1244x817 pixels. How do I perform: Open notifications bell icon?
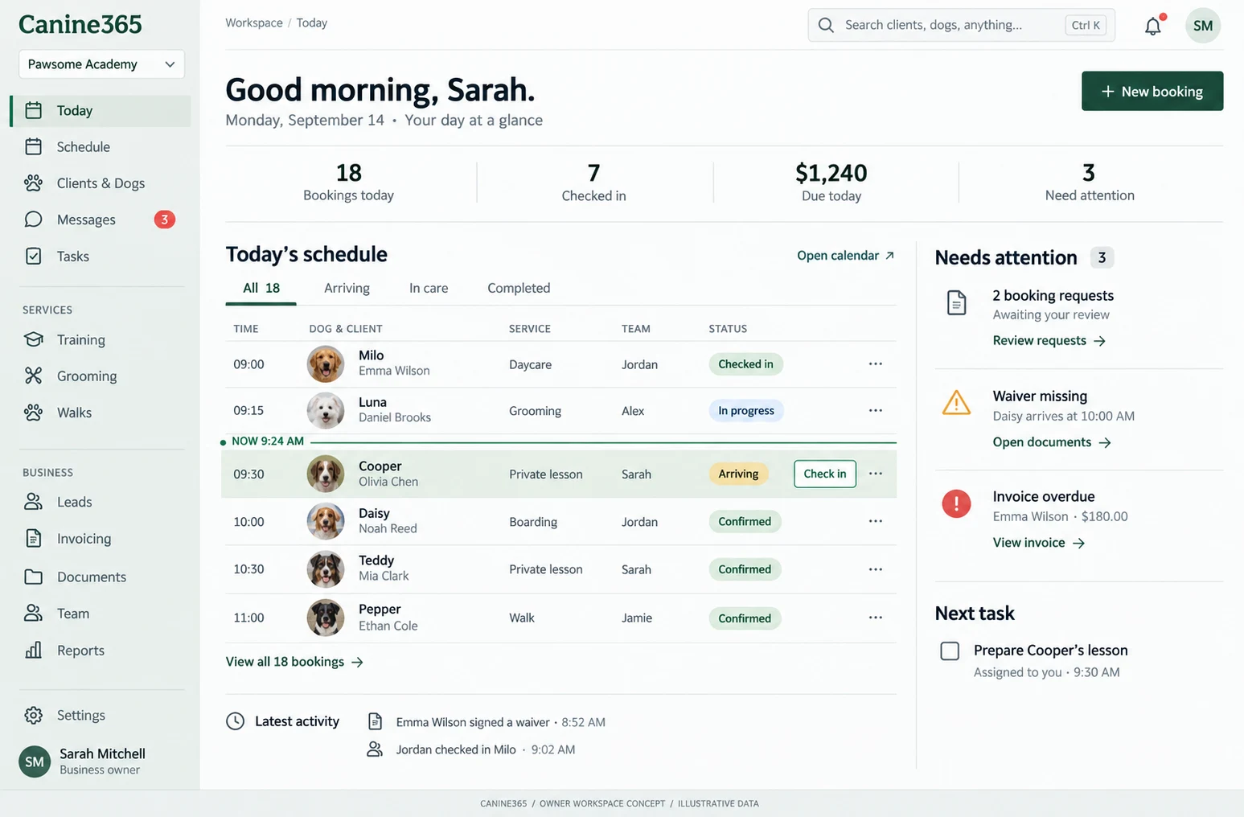pos(1152,26)
